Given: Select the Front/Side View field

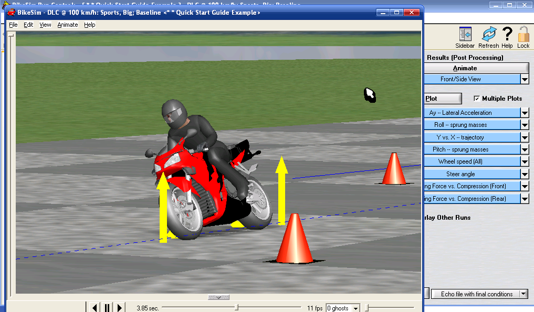Looking at the screenshot, I should 473,79.
